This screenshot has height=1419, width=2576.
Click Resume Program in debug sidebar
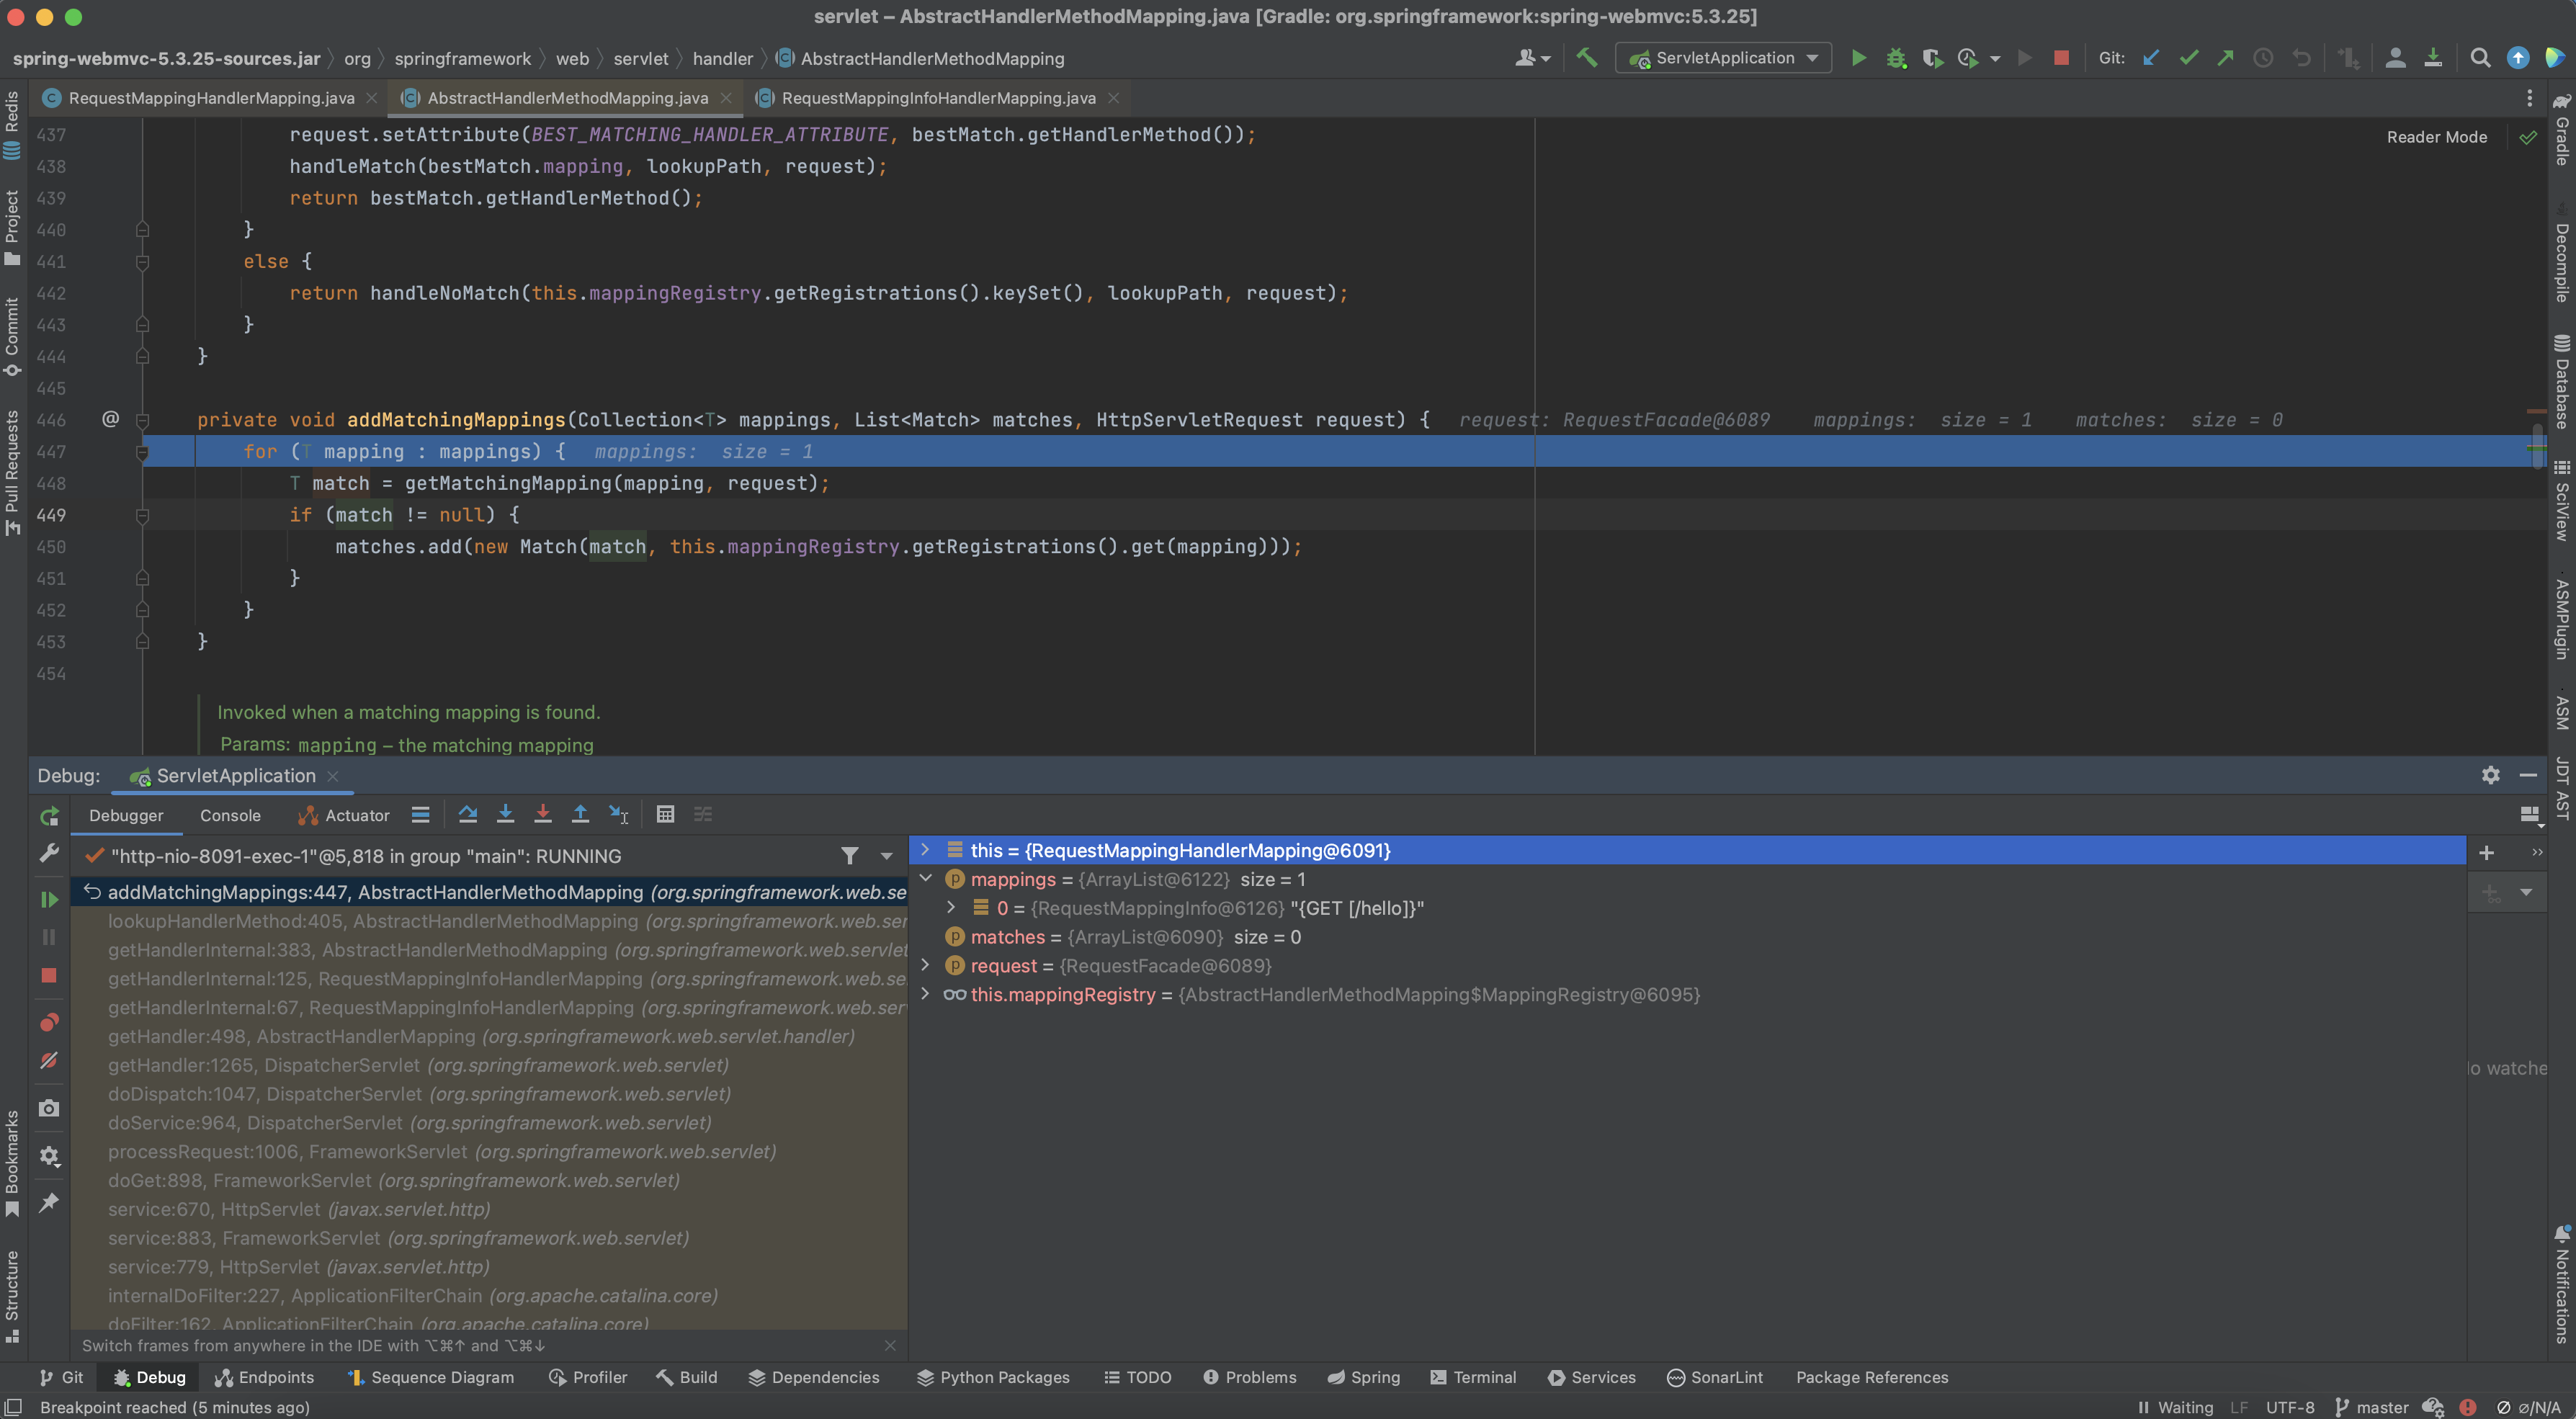click(48, 899)
